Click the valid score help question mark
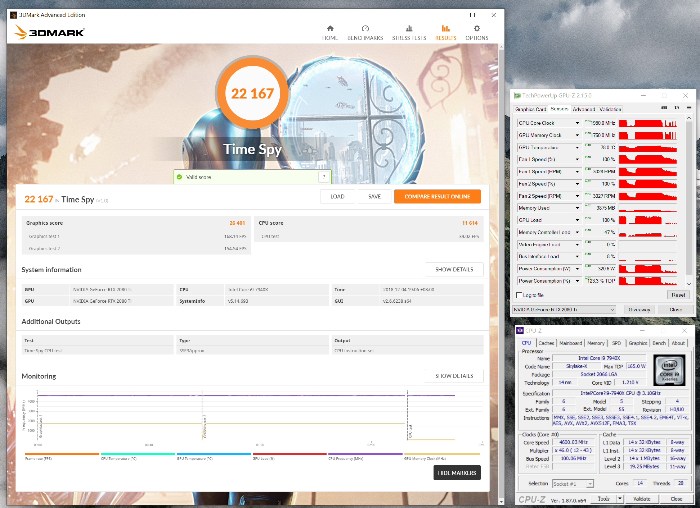The image size is (700, 508). tap(324, 177)
